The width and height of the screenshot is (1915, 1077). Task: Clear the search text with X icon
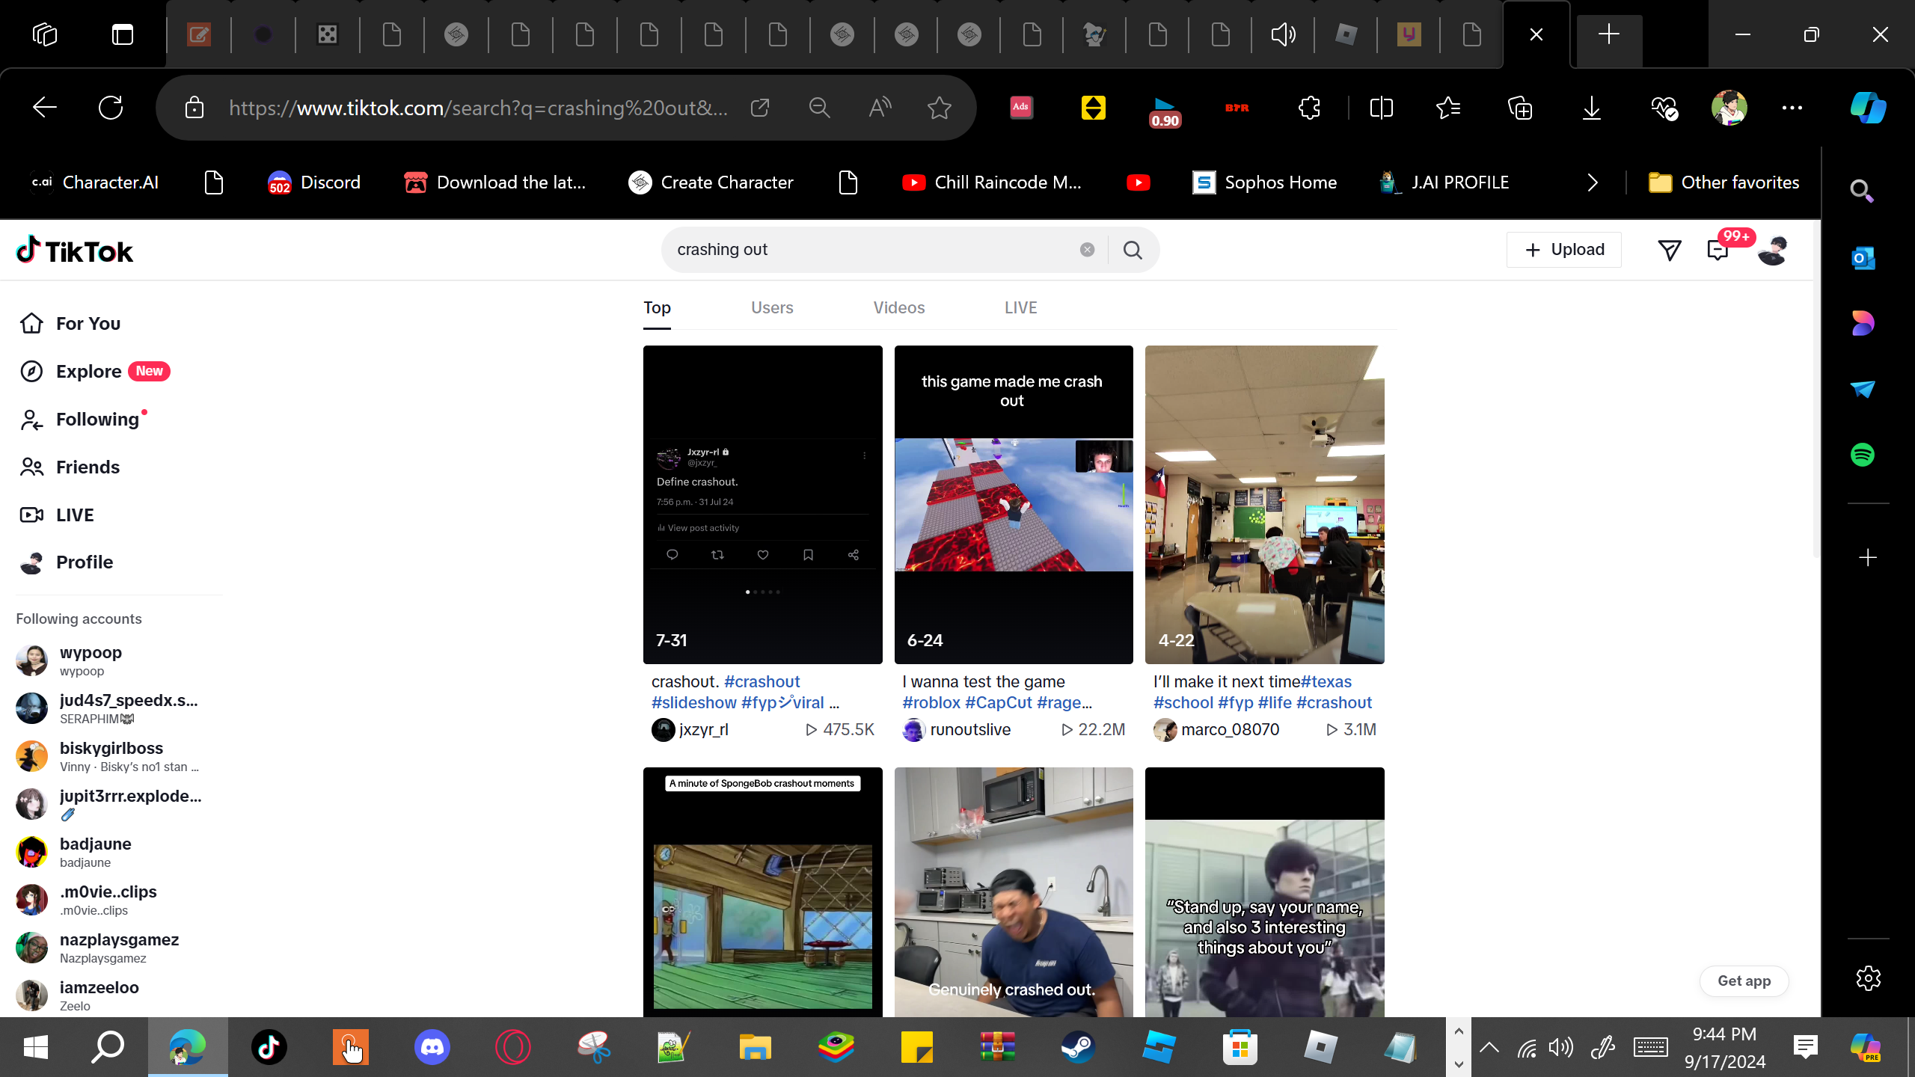(1087, 250)
